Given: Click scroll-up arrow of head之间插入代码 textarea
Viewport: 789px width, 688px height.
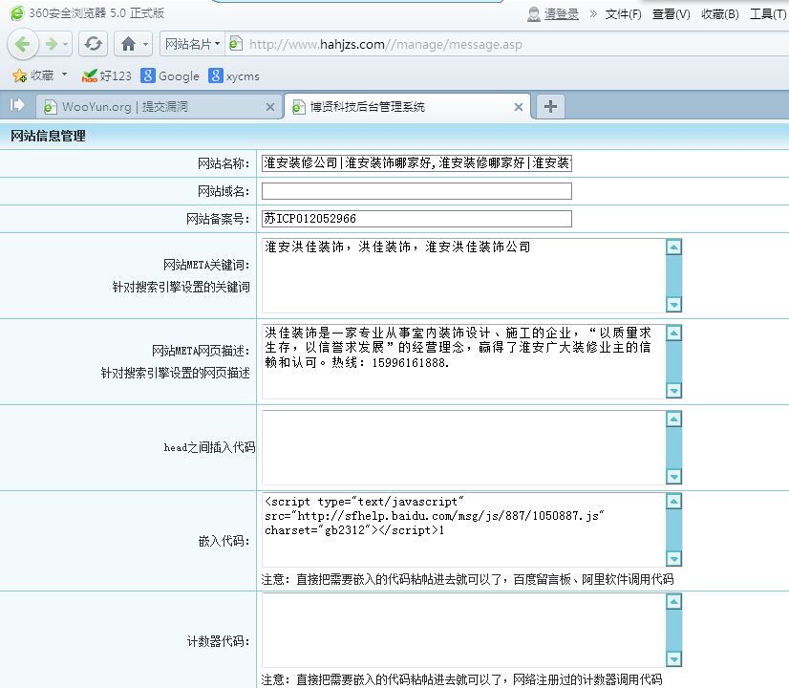Looking at the screenshot, I should [x=673, y=419].
